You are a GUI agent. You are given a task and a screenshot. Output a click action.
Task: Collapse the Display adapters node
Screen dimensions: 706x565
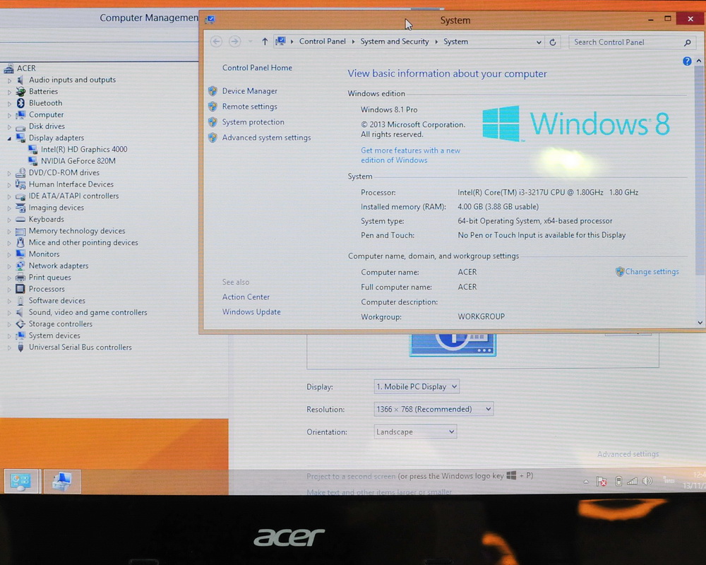click(x=9, y=138)
